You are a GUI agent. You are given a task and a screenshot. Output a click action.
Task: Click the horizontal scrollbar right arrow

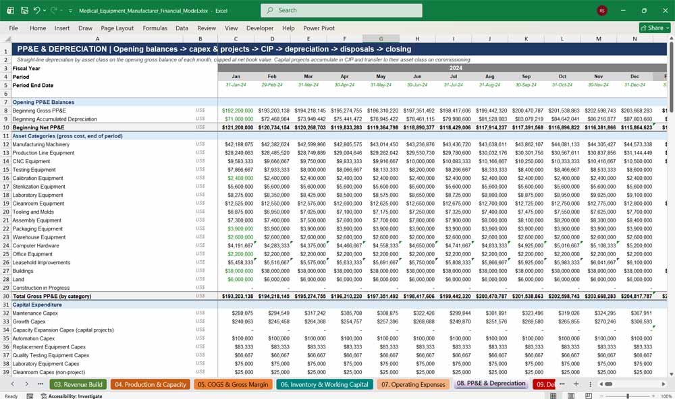pos(664,384)
